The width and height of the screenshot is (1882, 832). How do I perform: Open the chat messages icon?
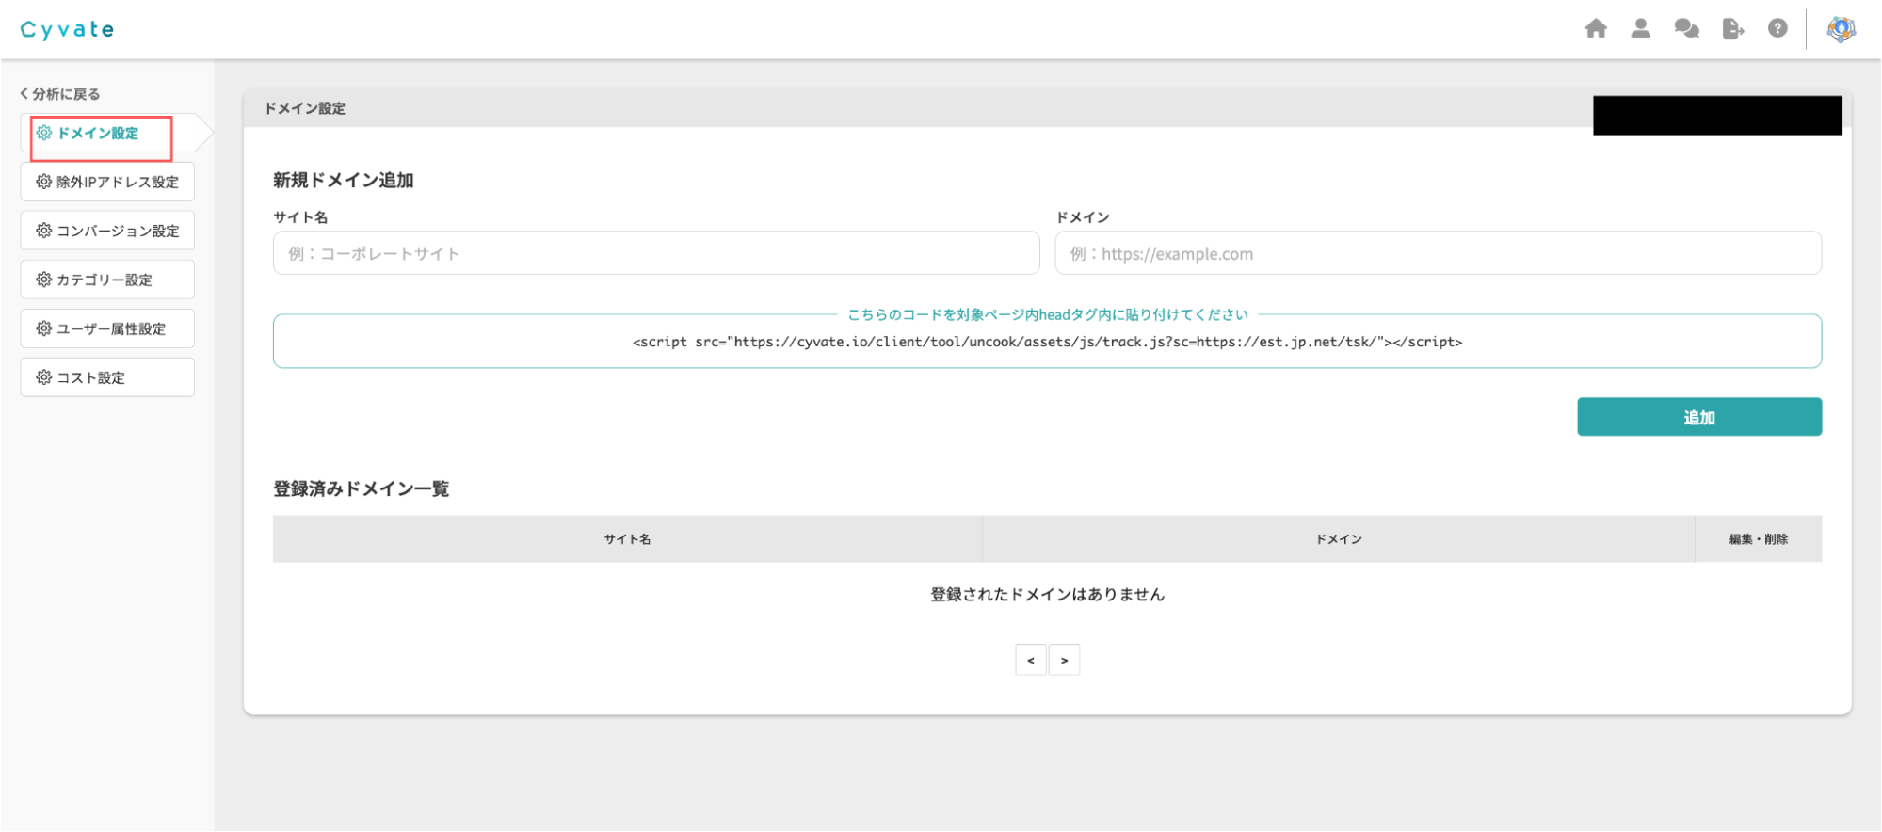click(x=1686, y=29)
